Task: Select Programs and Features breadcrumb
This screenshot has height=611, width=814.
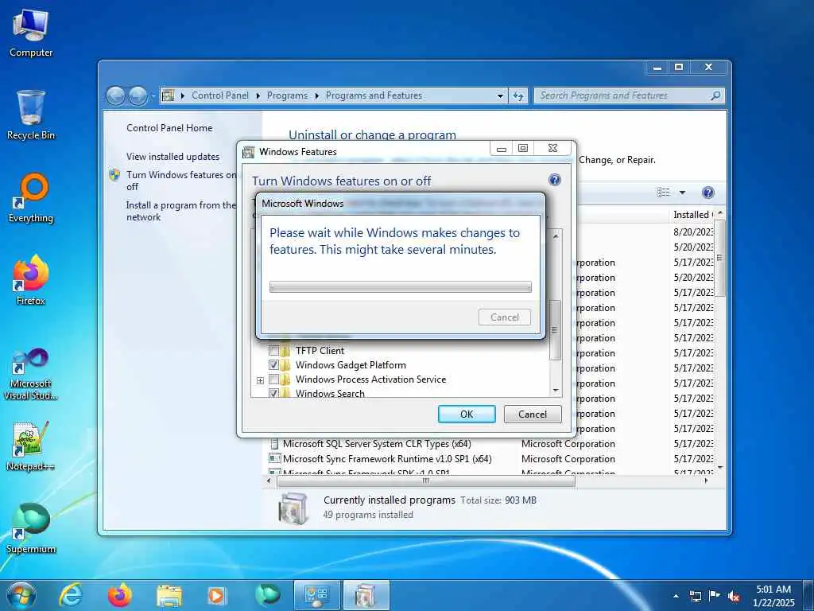Action: pyautogui.click(x=374, y=95)
